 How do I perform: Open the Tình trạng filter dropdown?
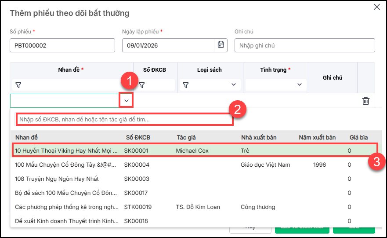click(300, 85)
